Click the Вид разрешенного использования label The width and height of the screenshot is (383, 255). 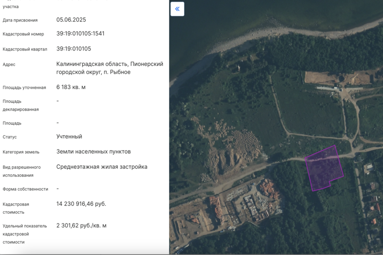click(22, 171)
